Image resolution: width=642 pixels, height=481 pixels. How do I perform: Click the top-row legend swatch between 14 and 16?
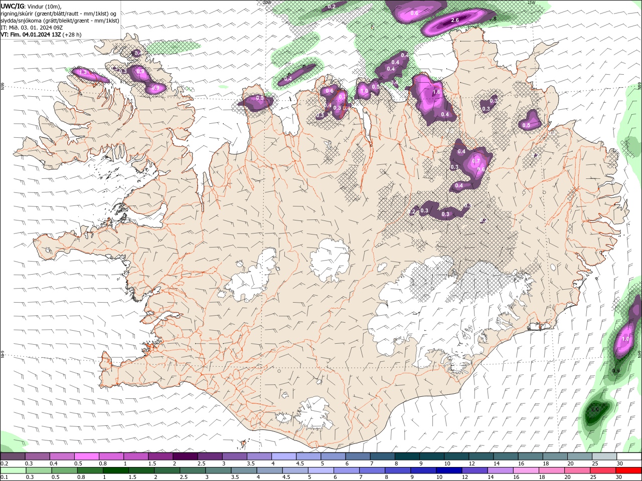[x=506, y=456]
